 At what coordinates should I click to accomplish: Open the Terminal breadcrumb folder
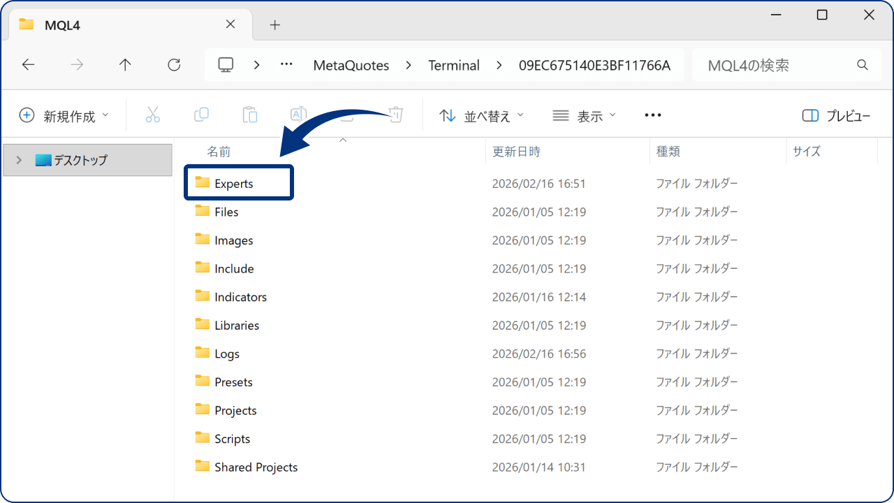coord(453,64)
